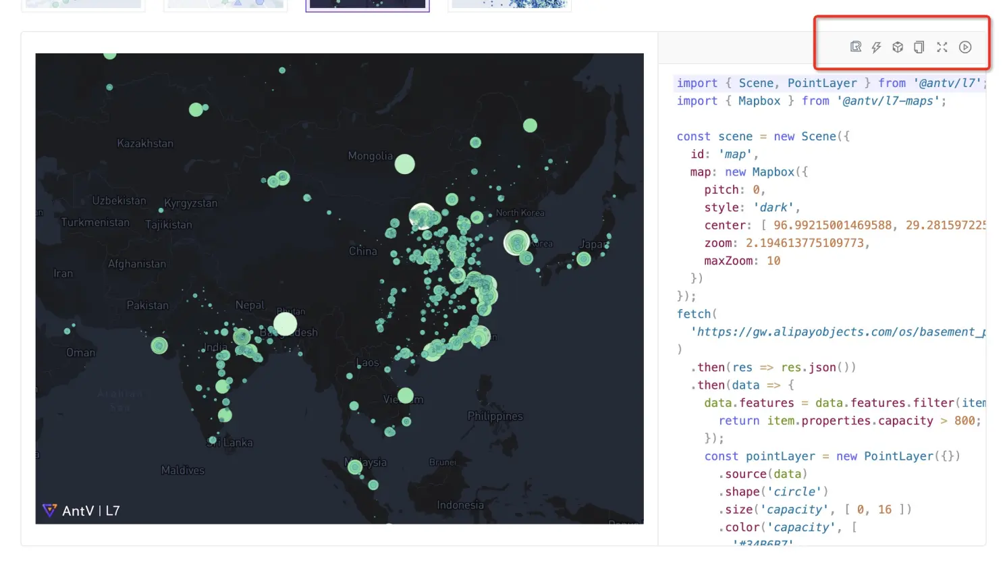
Task: Click the import Scene, PointLayer code line
Action: pos(831,83)
